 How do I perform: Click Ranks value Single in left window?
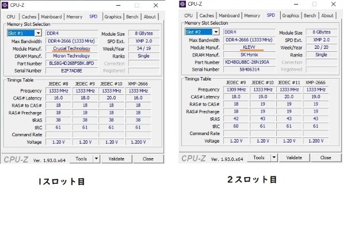click(x=144, y=56)
